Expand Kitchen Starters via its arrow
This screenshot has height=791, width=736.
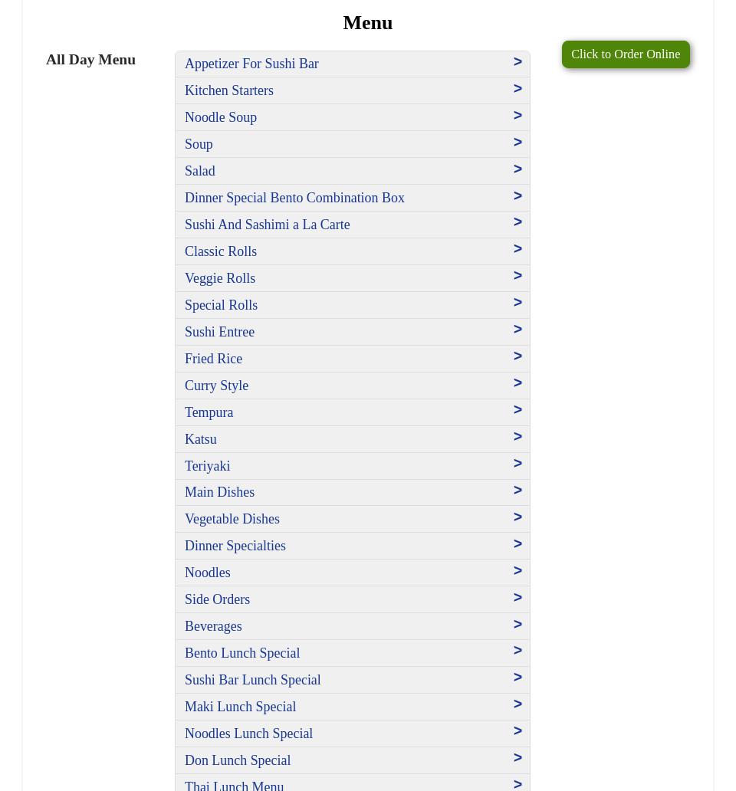coord(517,89)
